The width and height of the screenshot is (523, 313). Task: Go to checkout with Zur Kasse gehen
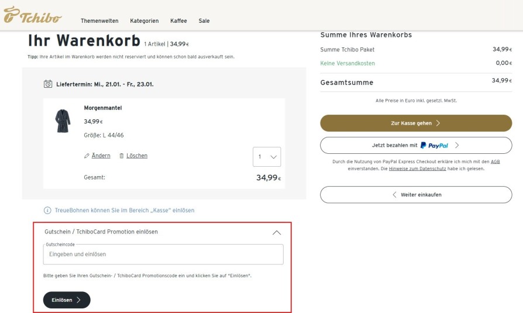416,123
